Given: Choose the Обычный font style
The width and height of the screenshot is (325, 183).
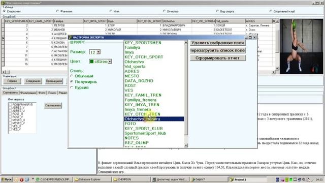Looking at the screenshot, I should point(72,76).
